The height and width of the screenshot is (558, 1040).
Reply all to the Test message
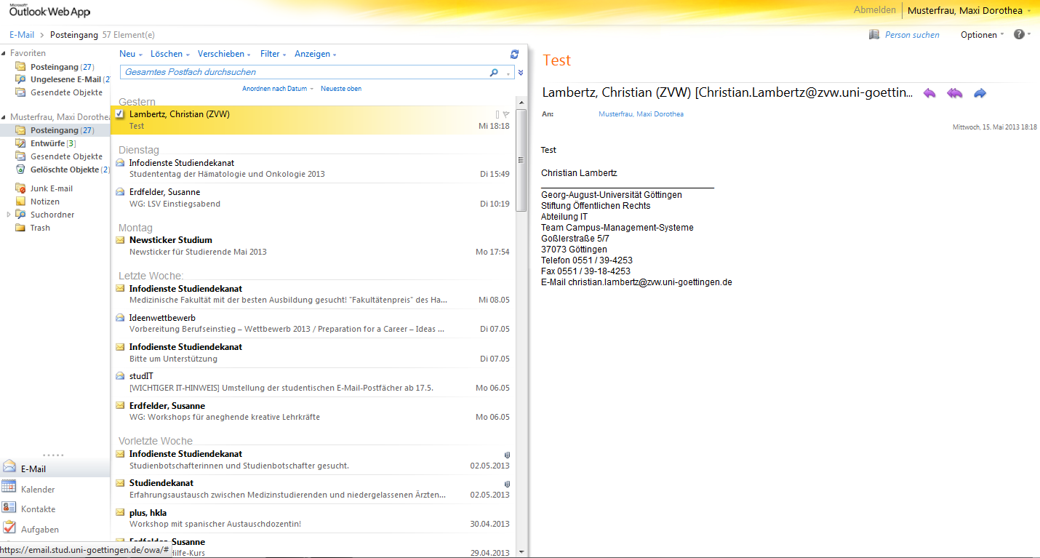954,93
